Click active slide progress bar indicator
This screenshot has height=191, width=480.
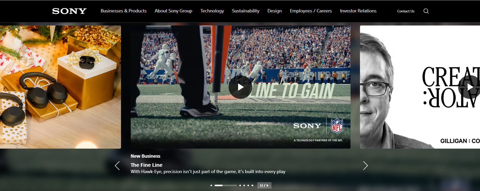coord(226,185)
